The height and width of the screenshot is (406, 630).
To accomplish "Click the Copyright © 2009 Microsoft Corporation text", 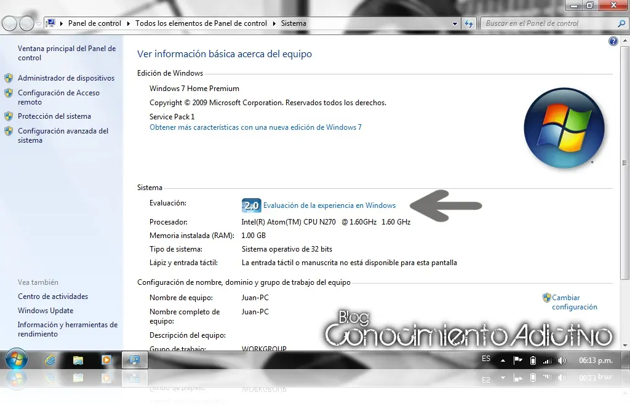I will point(268,103).
